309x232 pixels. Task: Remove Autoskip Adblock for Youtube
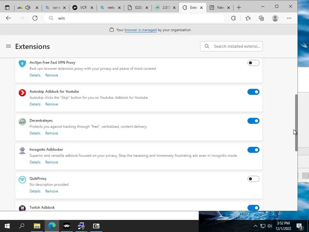pyautogui.click(x=52, y=104)
